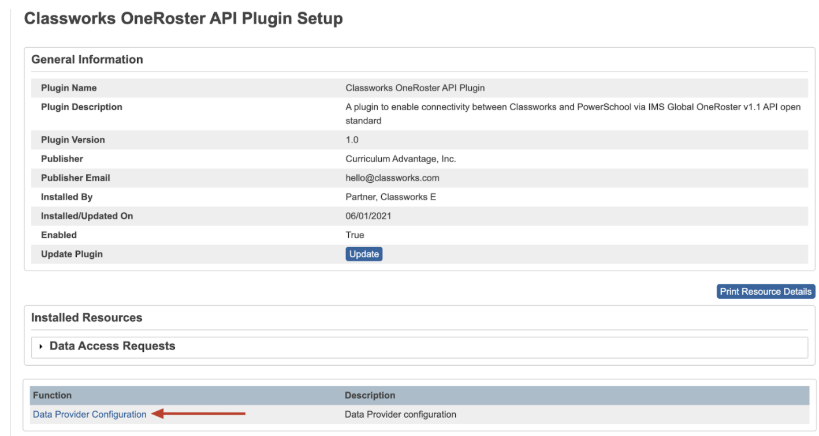Open the Data Provider Configuration link
The image size is (819, 436).
(x=90, y=414)
